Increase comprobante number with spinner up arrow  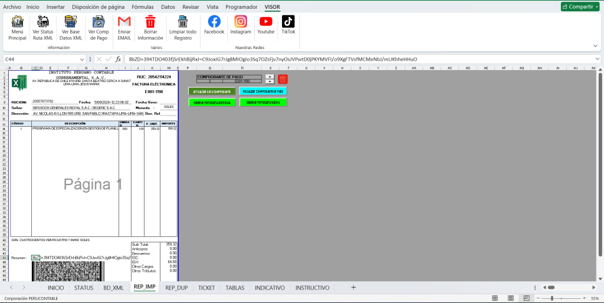coord(270,77)
